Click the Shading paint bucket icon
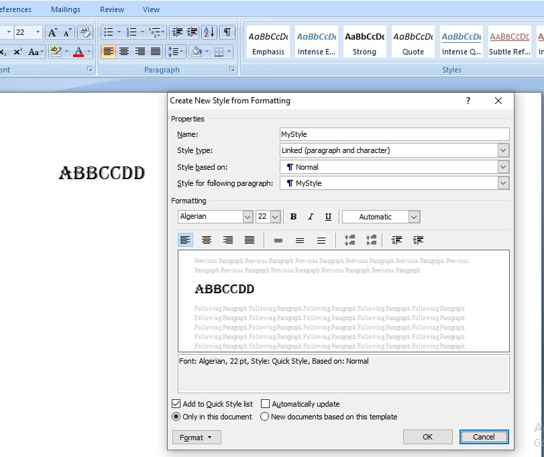The height and width of the screenshot is (457, 544). point(197,52)
